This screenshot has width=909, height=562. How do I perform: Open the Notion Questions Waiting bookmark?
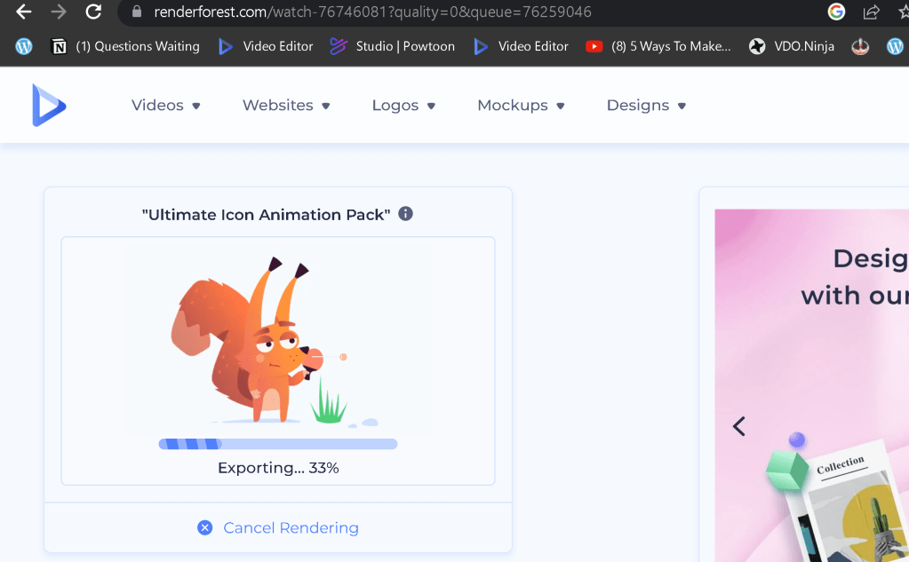[126, 46]
